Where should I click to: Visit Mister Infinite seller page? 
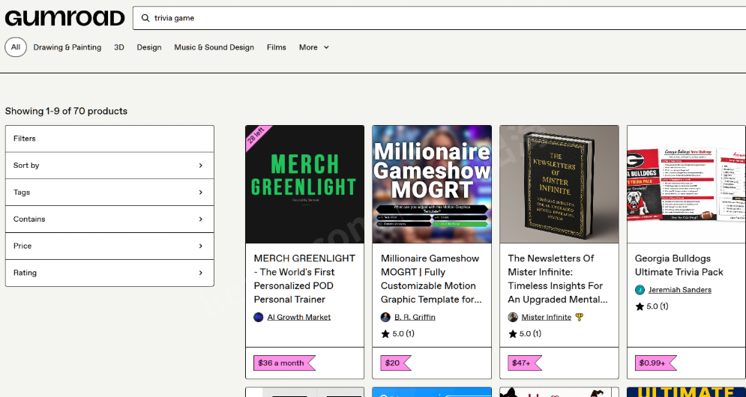pyautogui.click(x=546, y=317)
